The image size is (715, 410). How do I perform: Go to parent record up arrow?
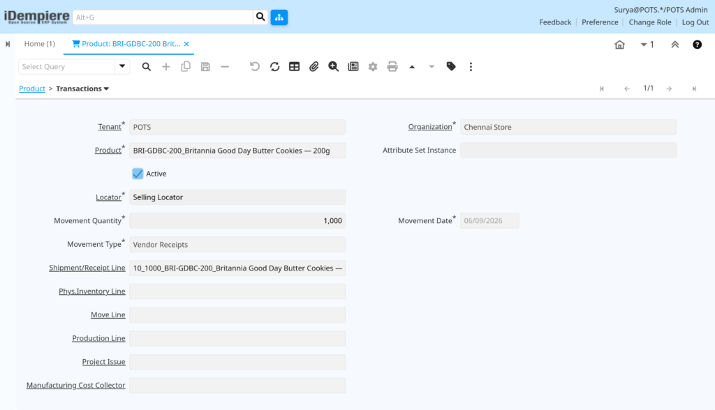click(x=412, y=66)
